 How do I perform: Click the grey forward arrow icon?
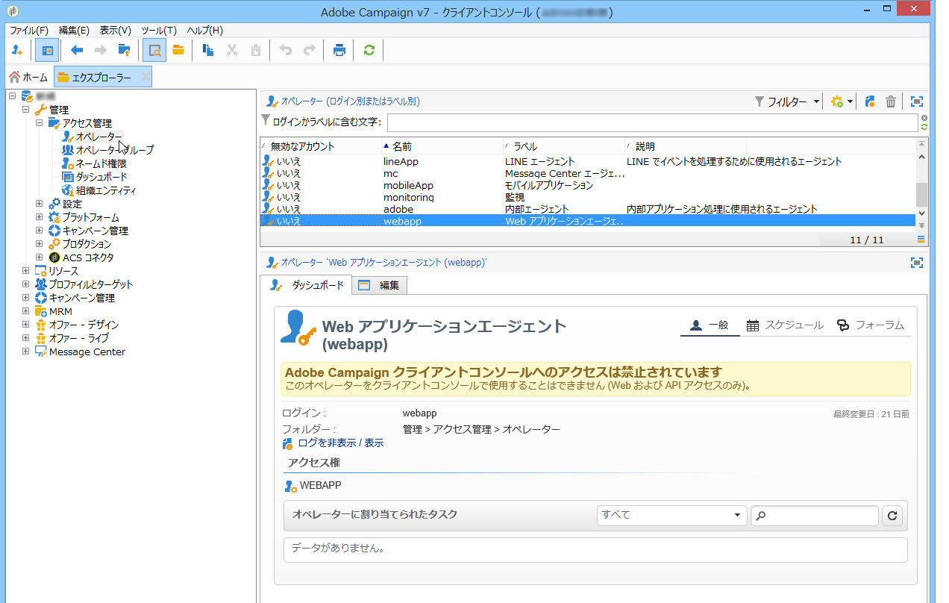point(100,51)
